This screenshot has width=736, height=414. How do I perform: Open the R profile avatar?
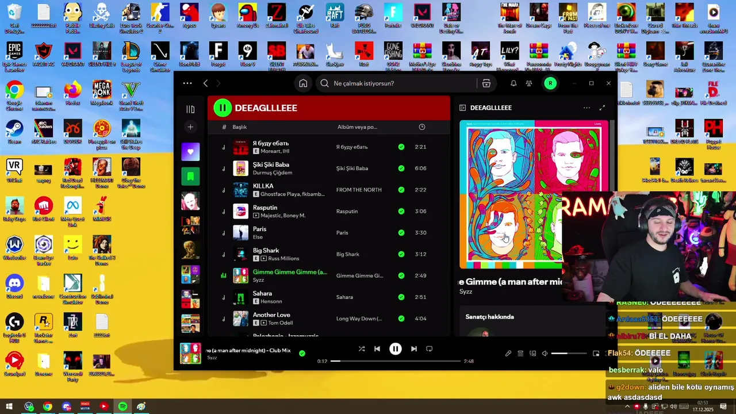tap(550, 83)
